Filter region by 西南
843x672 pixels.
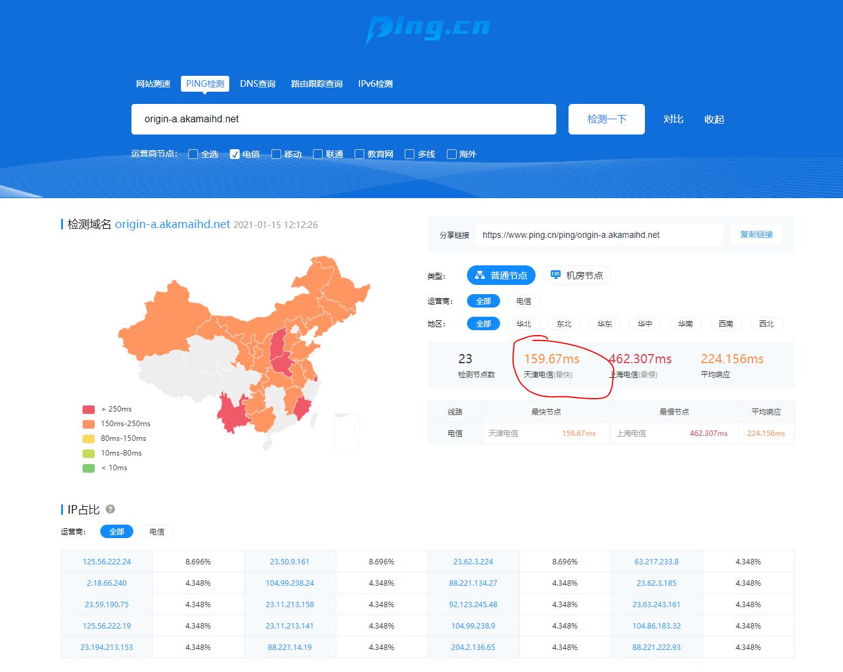tap(726, 323)
